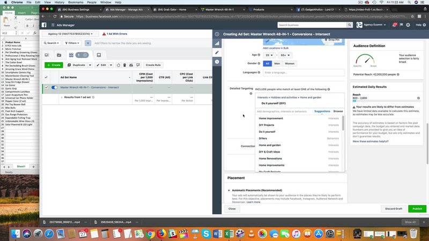Click the Search business field
429x241 pixels.
point(312,25)
